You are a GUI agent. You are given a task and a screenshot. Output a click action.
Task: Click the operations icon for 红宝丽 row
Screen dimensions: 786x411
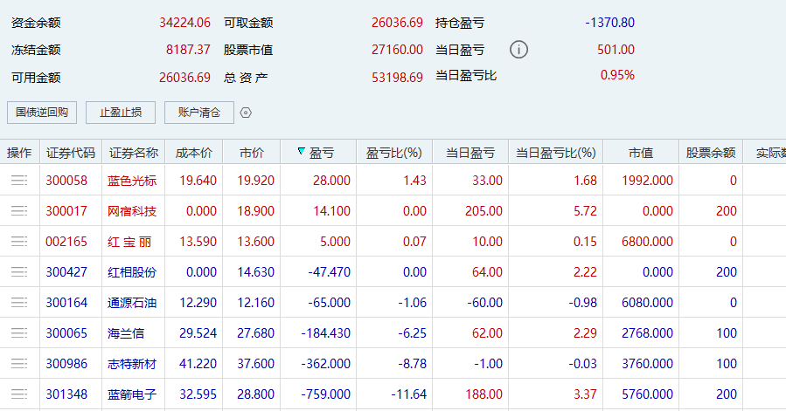[x=19, y=242]
